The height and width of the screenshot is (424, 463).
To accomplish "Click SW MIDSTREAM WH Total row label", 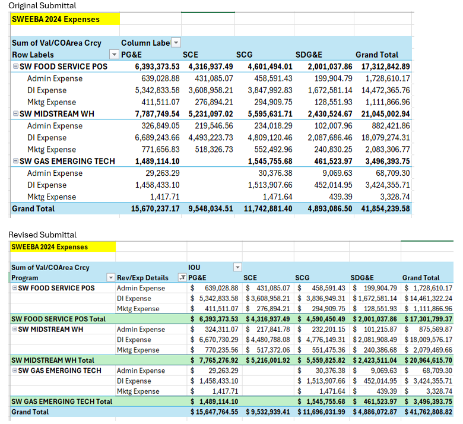I will point(53,360).
